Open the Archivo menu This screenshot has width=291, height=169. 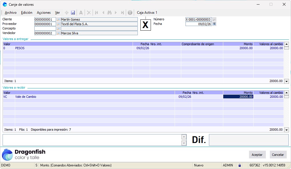point(11,13)
